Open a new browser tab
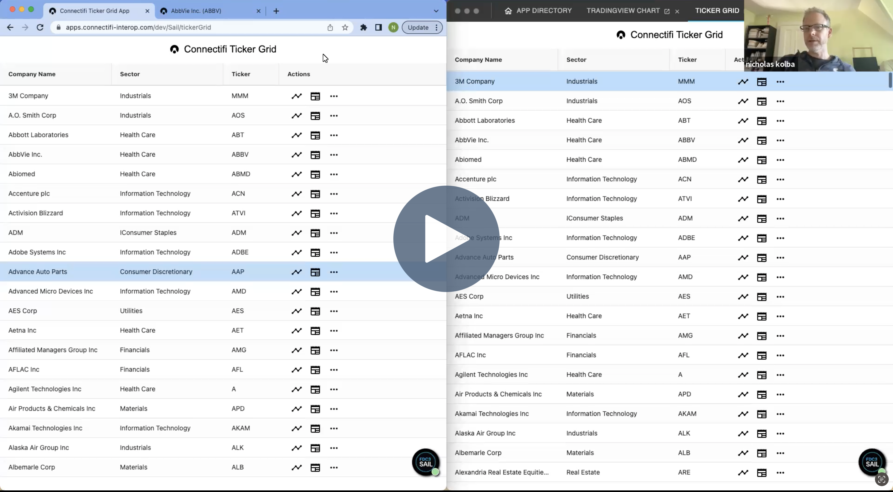Image resolution: width=893 pixels, height=492 pixels. click(x=276, y=11)
